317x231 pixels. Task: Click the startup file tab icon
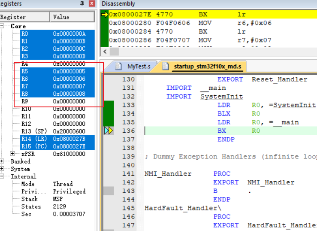click(x=166, y=66)
